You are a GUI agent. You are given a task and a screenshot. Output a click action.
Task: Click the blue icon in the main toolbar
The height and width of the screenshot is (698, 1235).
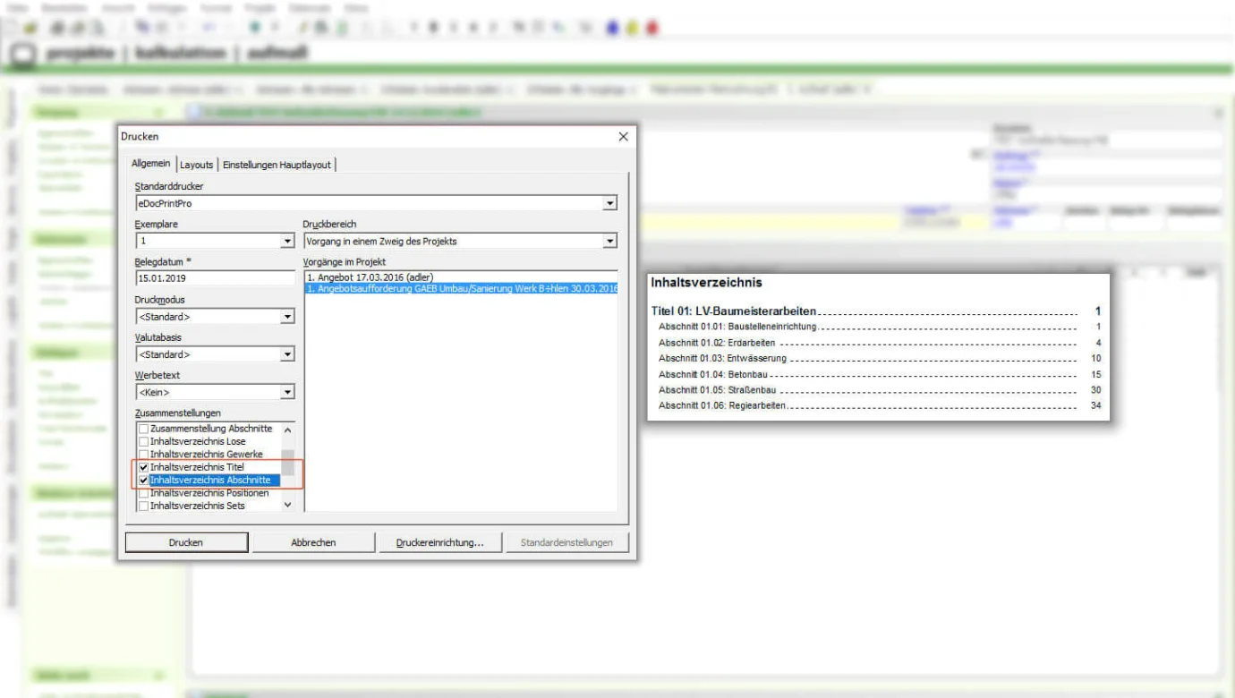pyautogui.click(x=613, y=28)
